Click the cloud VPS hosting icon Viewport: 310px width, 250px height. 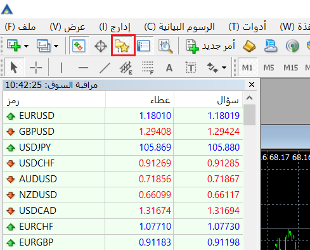pos(271,46)
